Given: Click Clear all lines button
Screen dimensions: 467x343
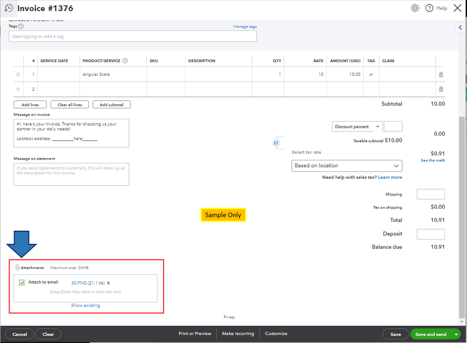Looking at the screenshot, I should (x=70, y=105).
